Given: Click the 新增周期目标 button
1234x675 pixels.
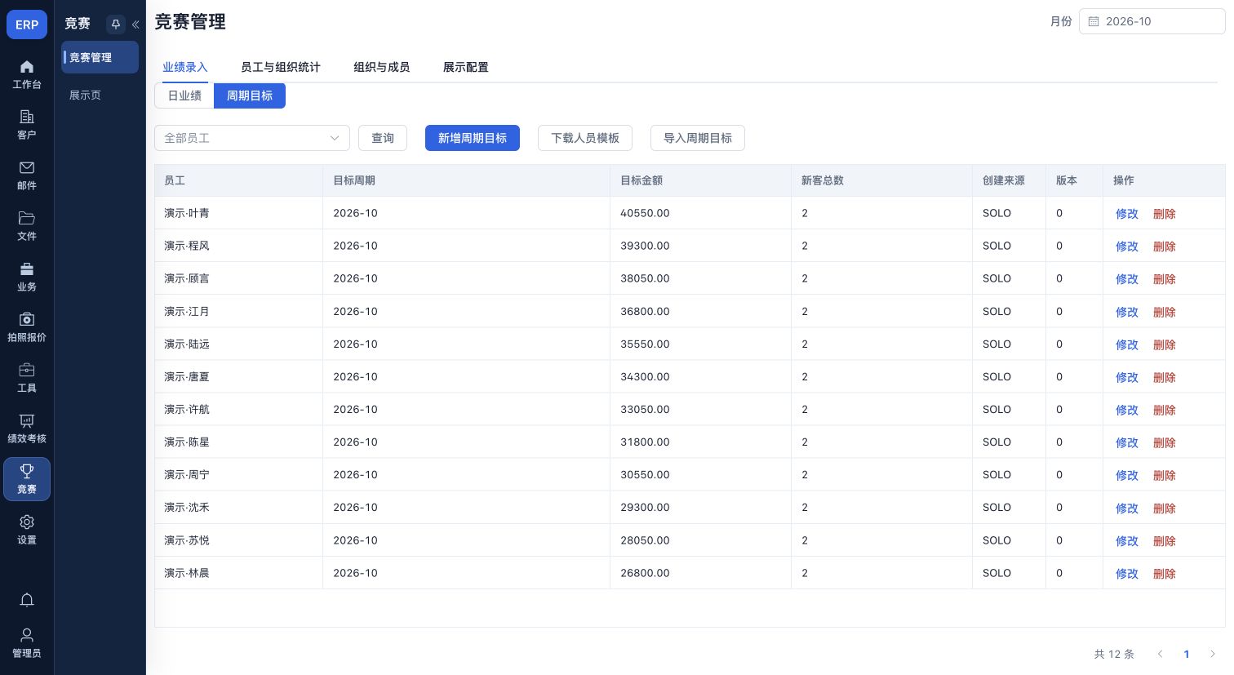Looking at the screenshot, I should [473, 138].
